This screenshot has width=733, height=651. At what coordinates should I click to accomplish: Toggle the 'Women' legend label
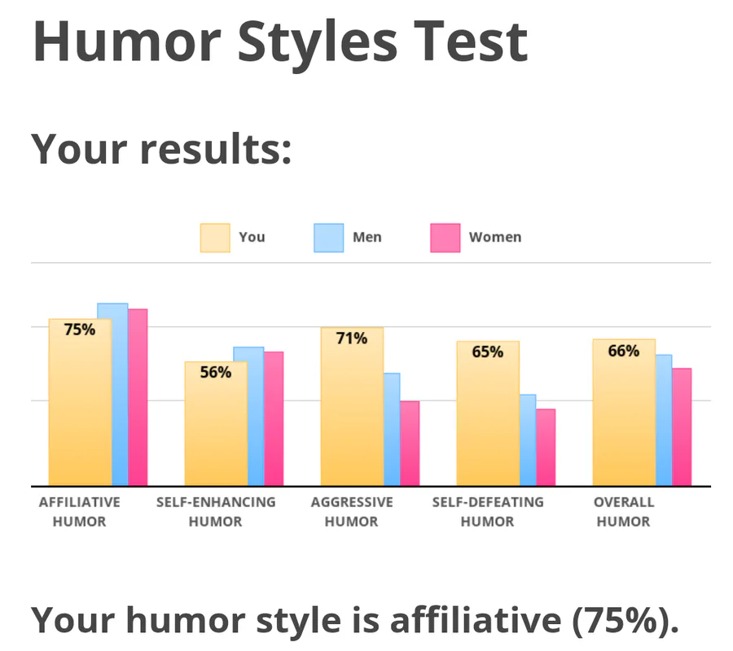pyautogui.click(x=494, y=238)
